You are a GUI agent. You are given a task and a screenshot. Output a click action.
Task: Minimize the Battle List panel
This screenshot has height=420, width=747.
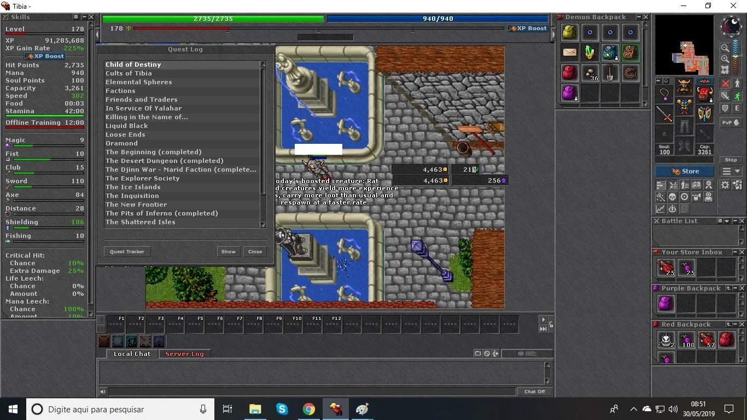pos(735,221)
